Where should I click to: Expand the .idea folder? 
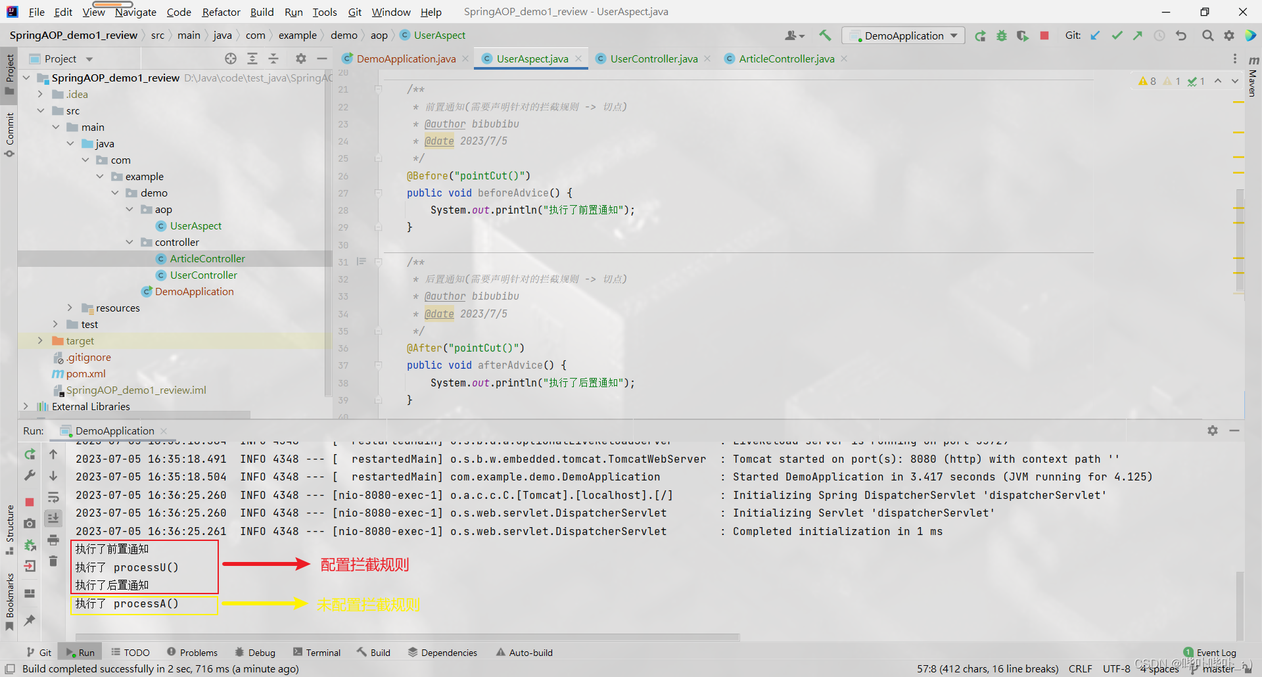point(41,94)
